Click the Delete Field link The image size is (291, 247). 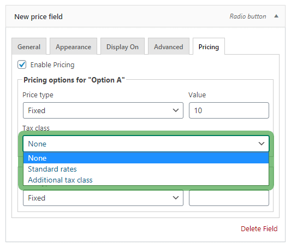coord(259,228)
